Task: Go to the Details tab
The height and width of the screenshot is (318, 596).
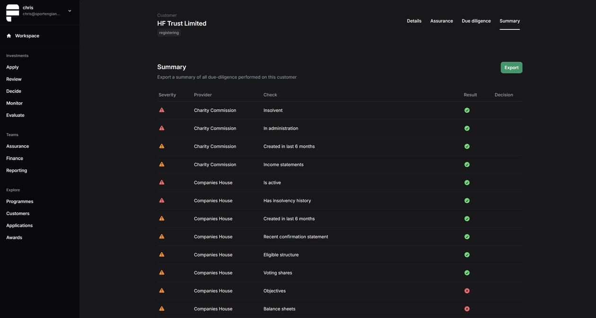Action: (x=414, y=21)
